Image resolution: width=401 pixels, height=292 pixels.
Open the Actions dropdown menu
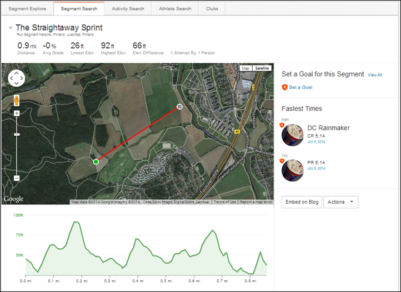pyautogui.click(x=341, y=202)
